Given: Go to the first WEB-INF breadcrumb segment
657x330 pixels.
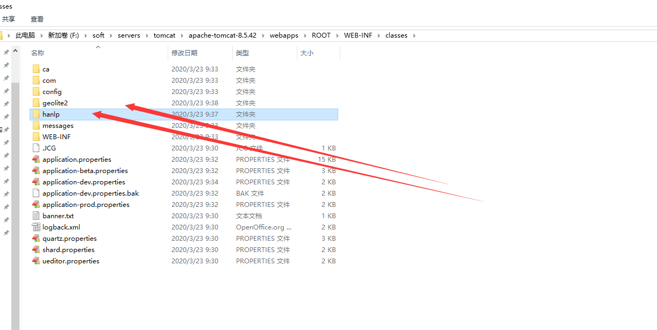Looking at the screenshot, I should click(358, 35).
